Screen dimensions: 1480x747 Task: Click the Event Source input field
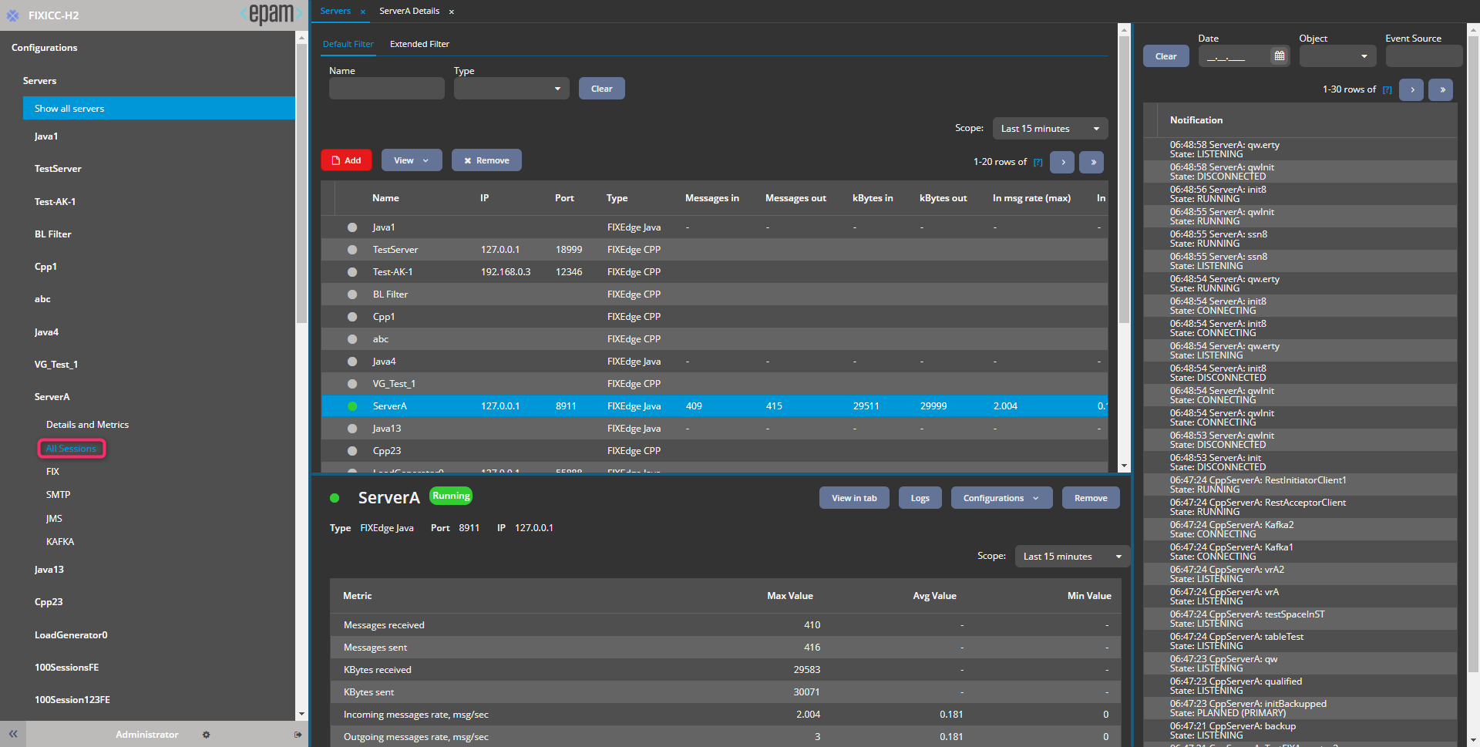tap(1424, 56)
